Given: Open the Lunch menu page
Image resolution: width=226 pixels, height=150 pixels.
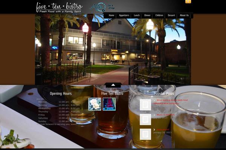Looking at the screenshot, I should click(137, 15).
